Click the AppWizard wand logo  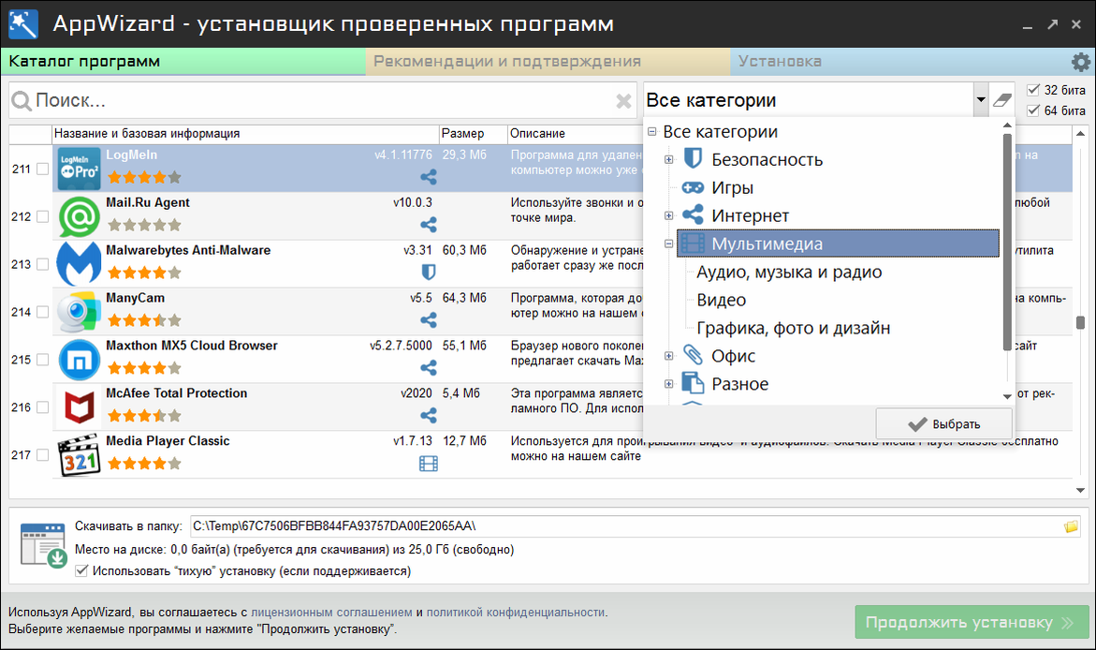[x=23, y=23]
